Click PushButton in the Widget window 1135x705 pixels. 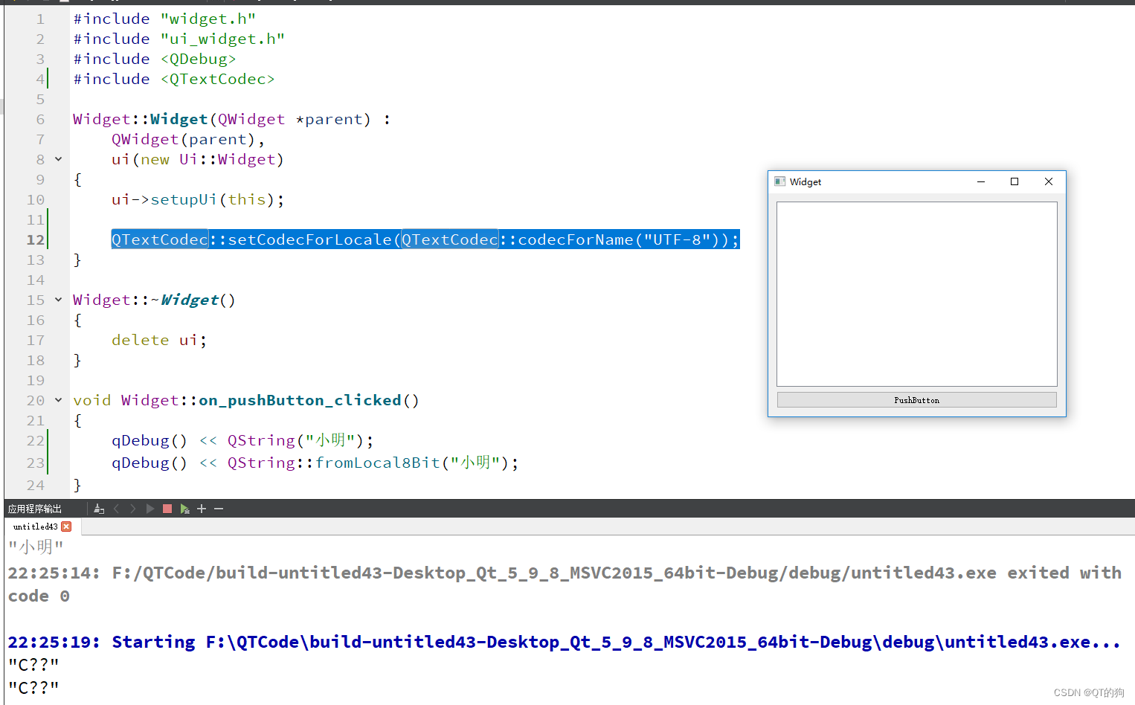916,400
